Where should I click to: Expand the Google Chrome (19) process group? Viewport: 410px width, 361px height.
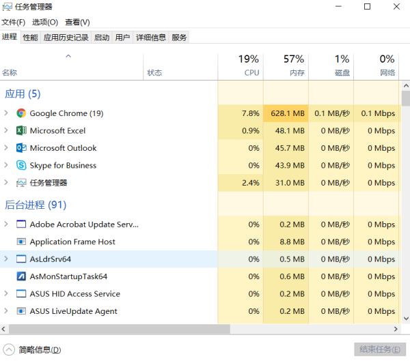coord(6,113)
